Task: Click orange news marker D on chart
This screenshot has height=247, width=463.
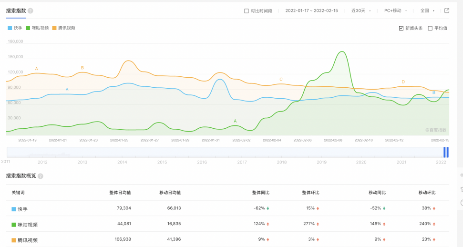Action: tap(403, 82)
